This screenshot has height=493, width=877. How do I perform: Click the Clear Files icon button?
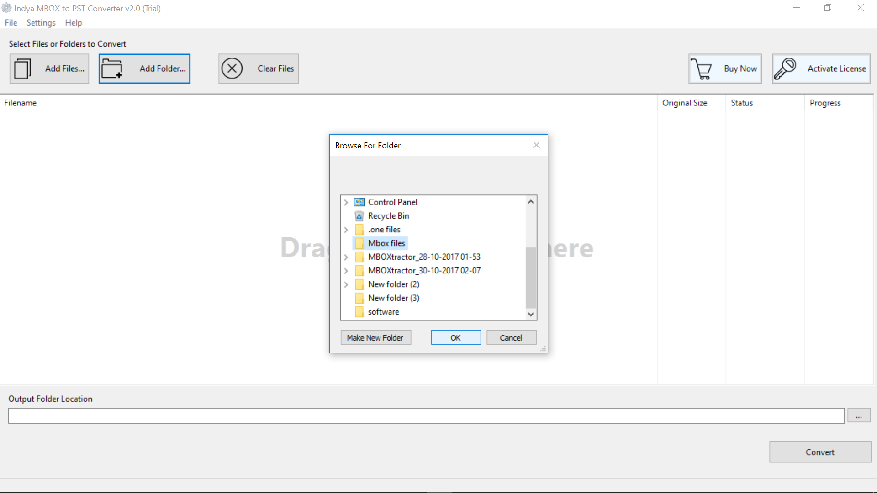pos(232,68)
